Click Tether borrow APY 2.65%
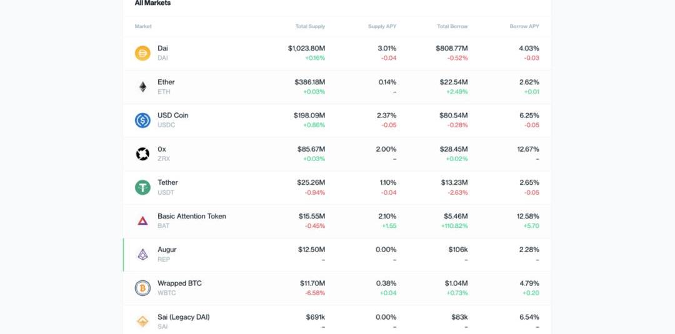Viewport: 675px width, 334px height. 529,183
